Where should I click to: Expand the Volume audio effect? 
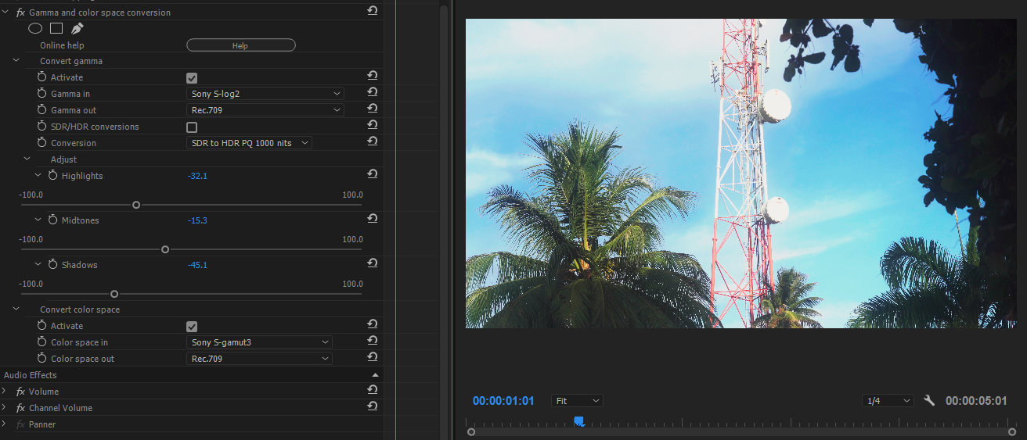[x=5, y=391]
